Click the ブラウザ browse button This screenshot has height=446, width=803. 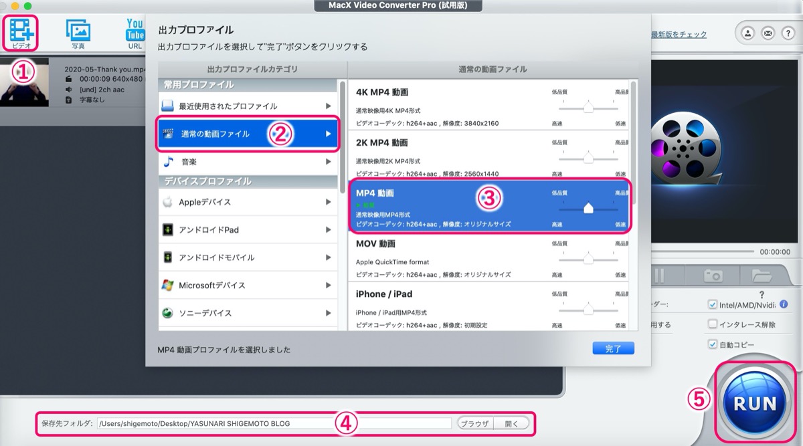474,423
